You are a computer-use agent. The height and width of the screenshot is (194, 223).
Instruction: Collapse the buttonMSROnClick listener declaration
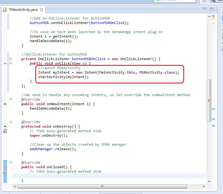[11, 59]
